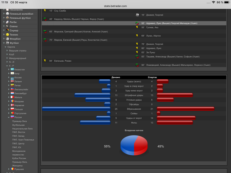The image size is (231, 173).
Task: Click the Лихтенштейн flag icon
Action: (x=12, y=89)
